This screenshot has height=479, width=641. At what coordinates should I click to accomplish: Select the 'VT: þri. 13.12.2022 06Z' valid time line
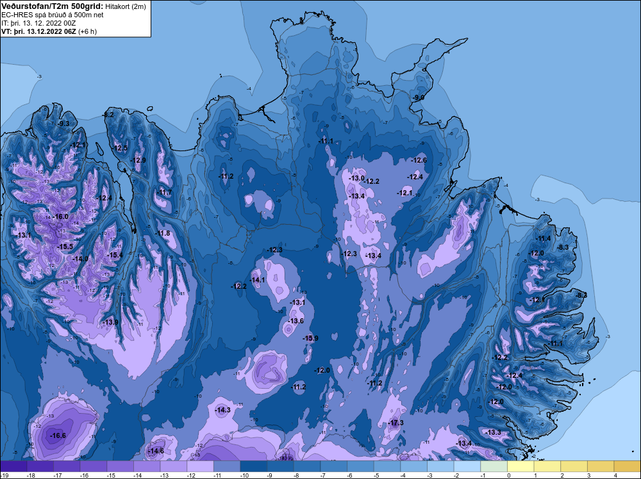38,31
